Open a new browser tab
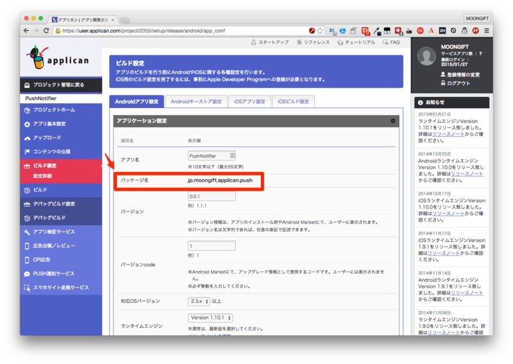Image resolution: width=513 pixels, height=364 pixels. [124, 20]
